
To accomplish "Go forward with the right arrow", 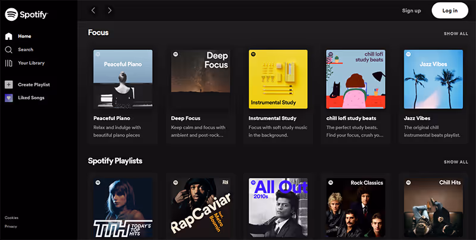I will (x=109, y=11).
